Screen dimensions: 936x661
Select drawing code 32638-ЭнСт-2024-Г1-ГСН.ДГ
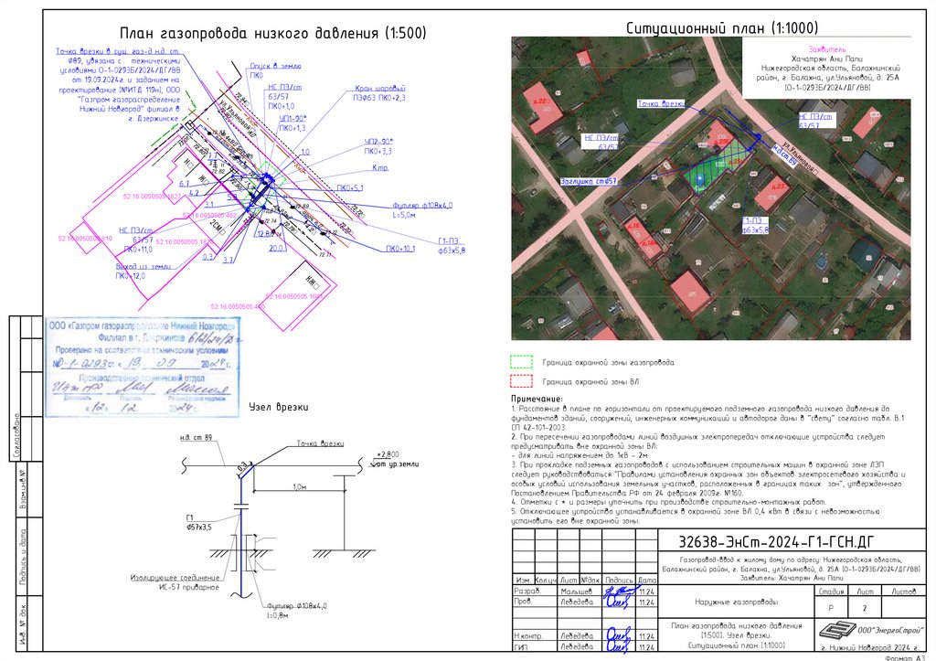(776, 541)
